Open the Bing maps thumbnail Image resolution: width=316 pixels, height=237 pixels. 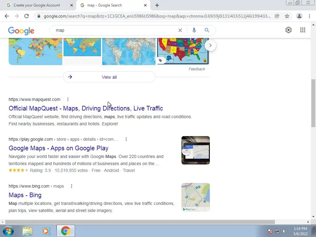click(195, 197)
